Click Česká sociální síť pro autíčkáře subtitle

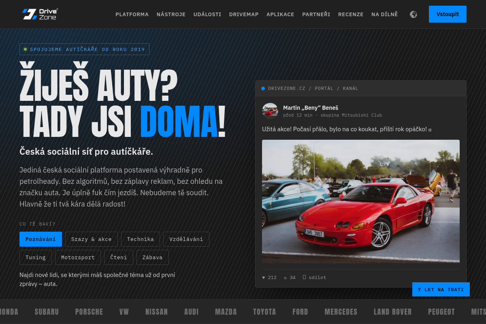[x=86, y=151]
